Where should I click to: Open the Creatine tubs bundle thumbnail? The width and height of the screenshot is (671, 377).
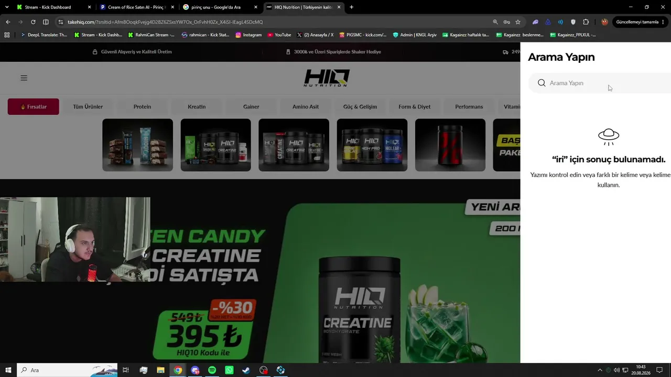[294, 145]
